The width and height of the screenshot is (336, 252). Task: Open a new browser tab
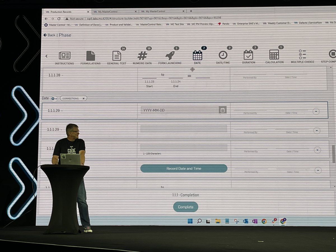click(x=191, y=11)
